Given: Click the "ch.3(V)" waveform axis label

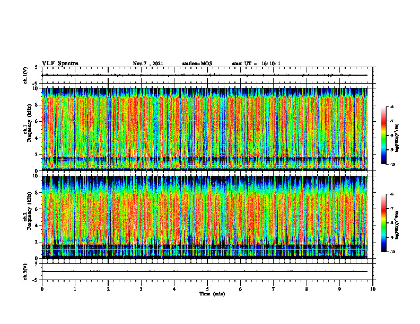Looking at the screenshot, I should 25,272.
